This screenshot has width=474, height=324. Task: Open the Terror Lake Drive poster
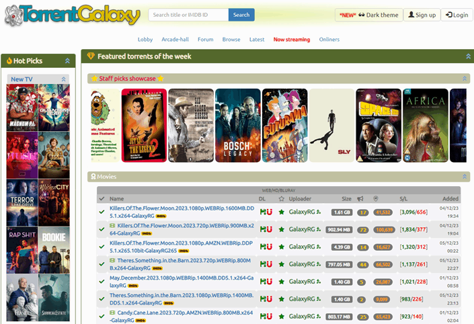(x=22, y=202)
